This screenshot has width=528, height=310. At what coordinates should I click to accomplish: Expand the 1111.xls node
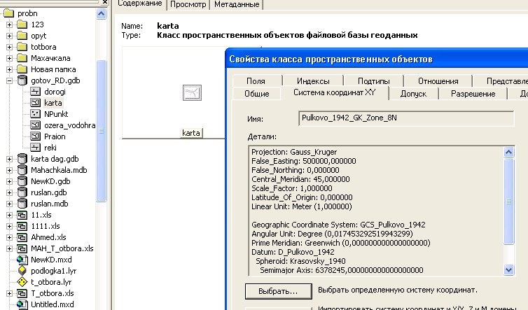tap(9, 226)
